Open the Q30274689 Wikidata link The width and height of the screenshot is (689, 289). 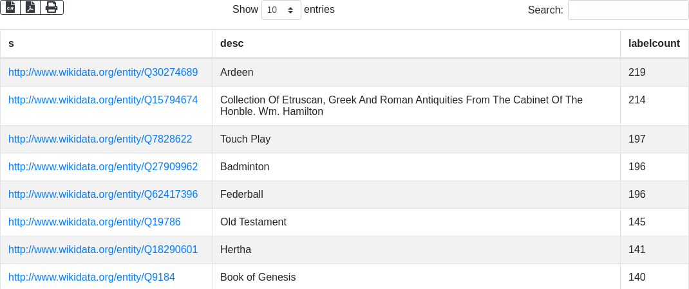[103, 73]
